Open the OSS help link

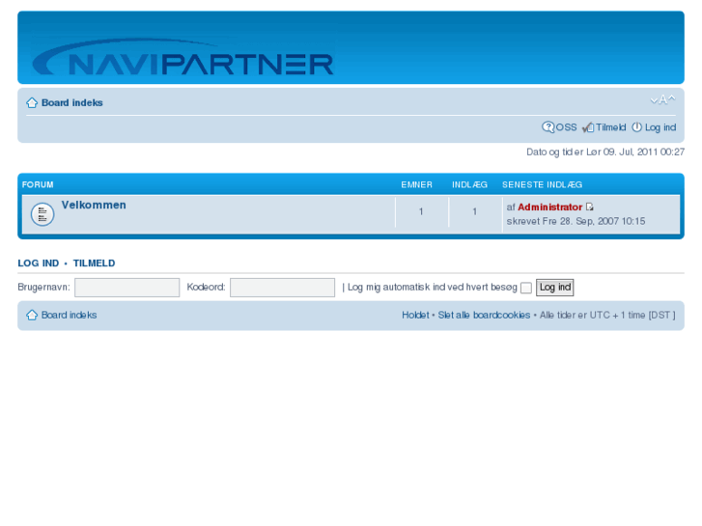pyautogui.click(x=567, y=127)
